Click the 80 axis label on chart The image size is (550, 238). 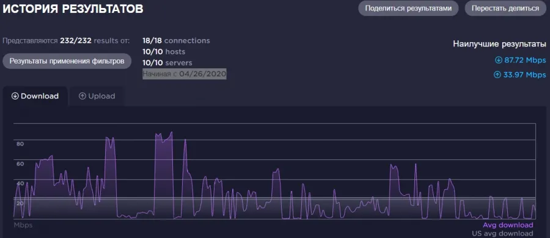pyautogui.click(x=20, y=143)
